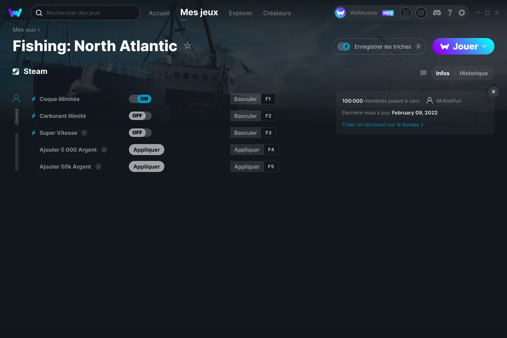Click the F2 key badge
The height and width of the screenshot is (338, 507).
[268, 116]
